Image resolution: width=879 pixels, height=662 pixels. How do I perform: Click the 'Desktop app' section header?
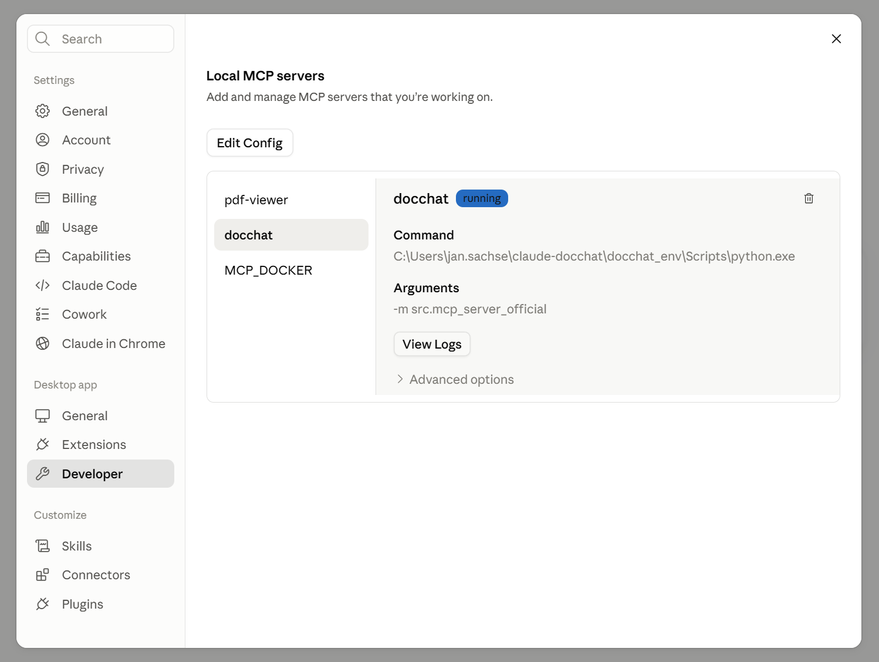65,384
